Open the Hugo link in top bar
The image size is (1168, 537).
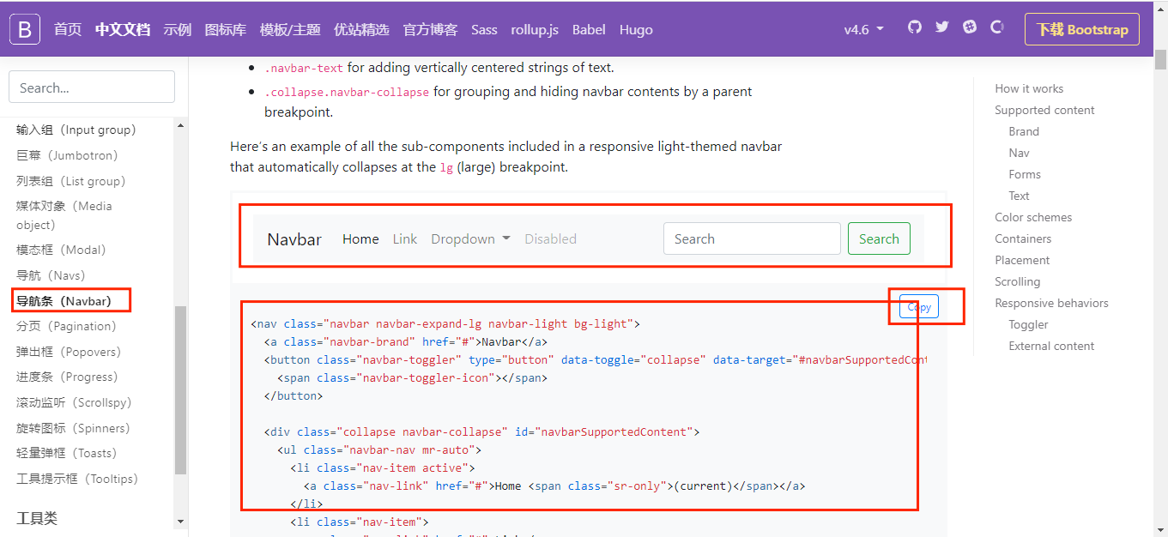pyautogui.click(x=636, y=29)
